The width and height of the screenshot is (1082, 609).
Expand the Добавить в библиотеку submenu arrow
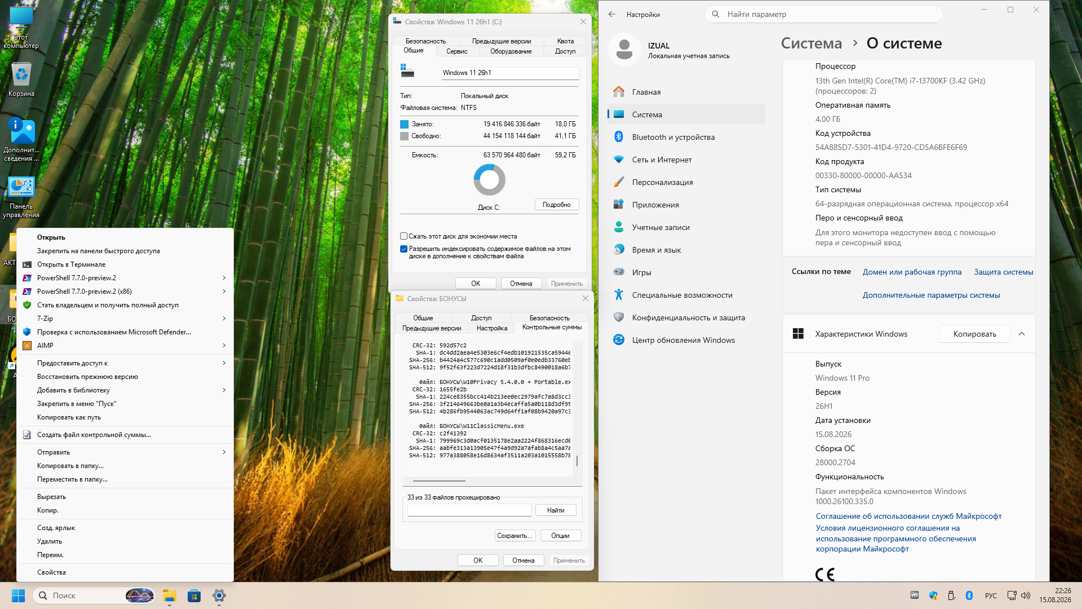(x=224, y=390)
